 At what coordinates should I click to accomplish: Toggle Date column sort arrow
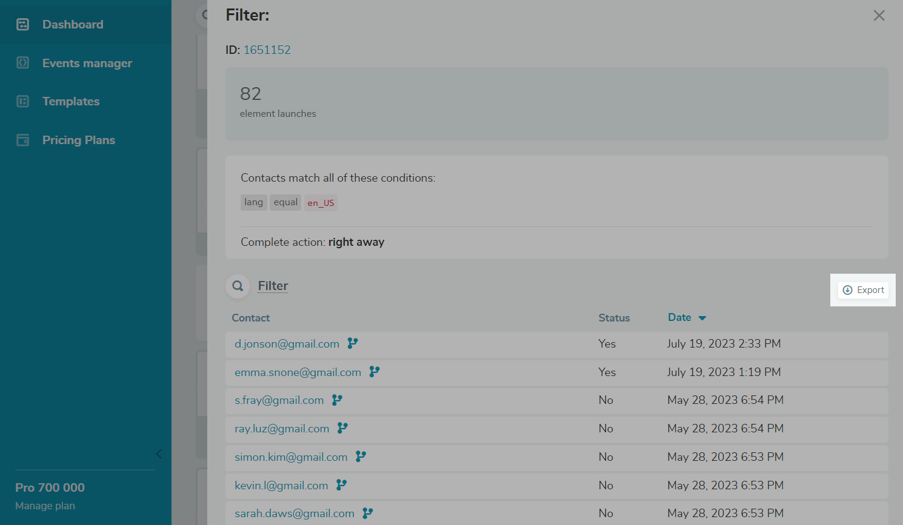tap(702, 318)
